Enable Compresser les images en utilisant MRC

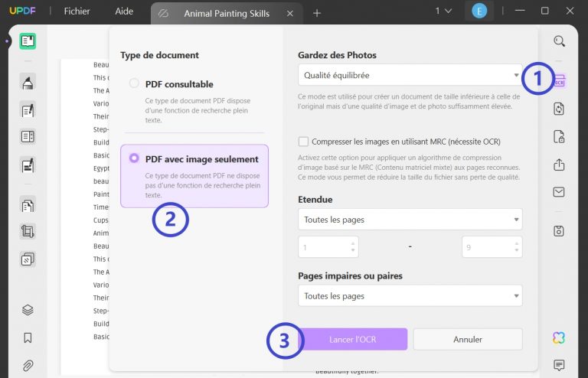pyautogui.click(x=304, y=142)
